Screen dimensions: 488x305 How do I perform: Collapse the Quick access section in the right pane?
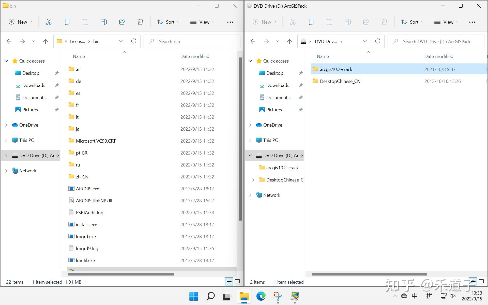tap(250, 61)
